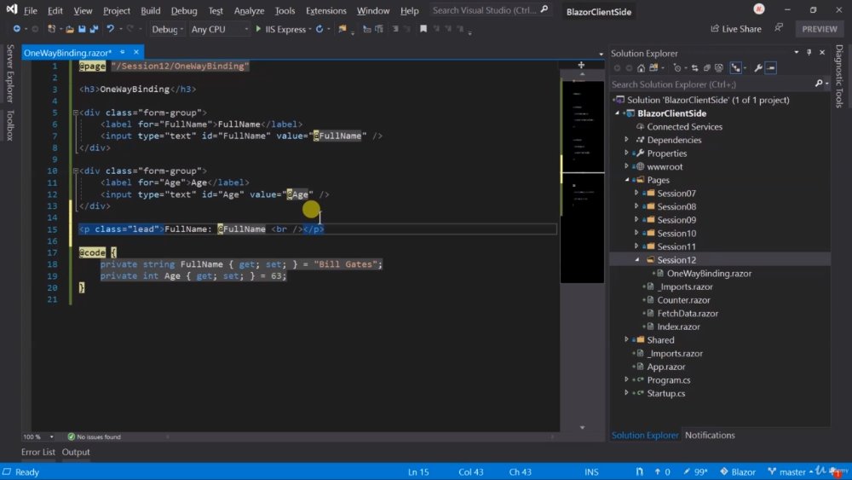Screen dimensions: 852x480
Task: Toggle the Show All Files icon
Action: click(x=719, y=68)
